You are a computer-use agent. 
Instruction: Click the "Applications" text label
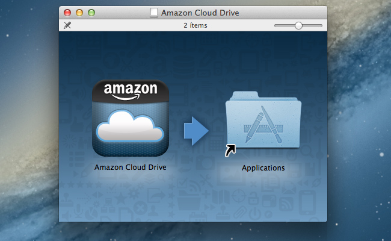[263, 168]
